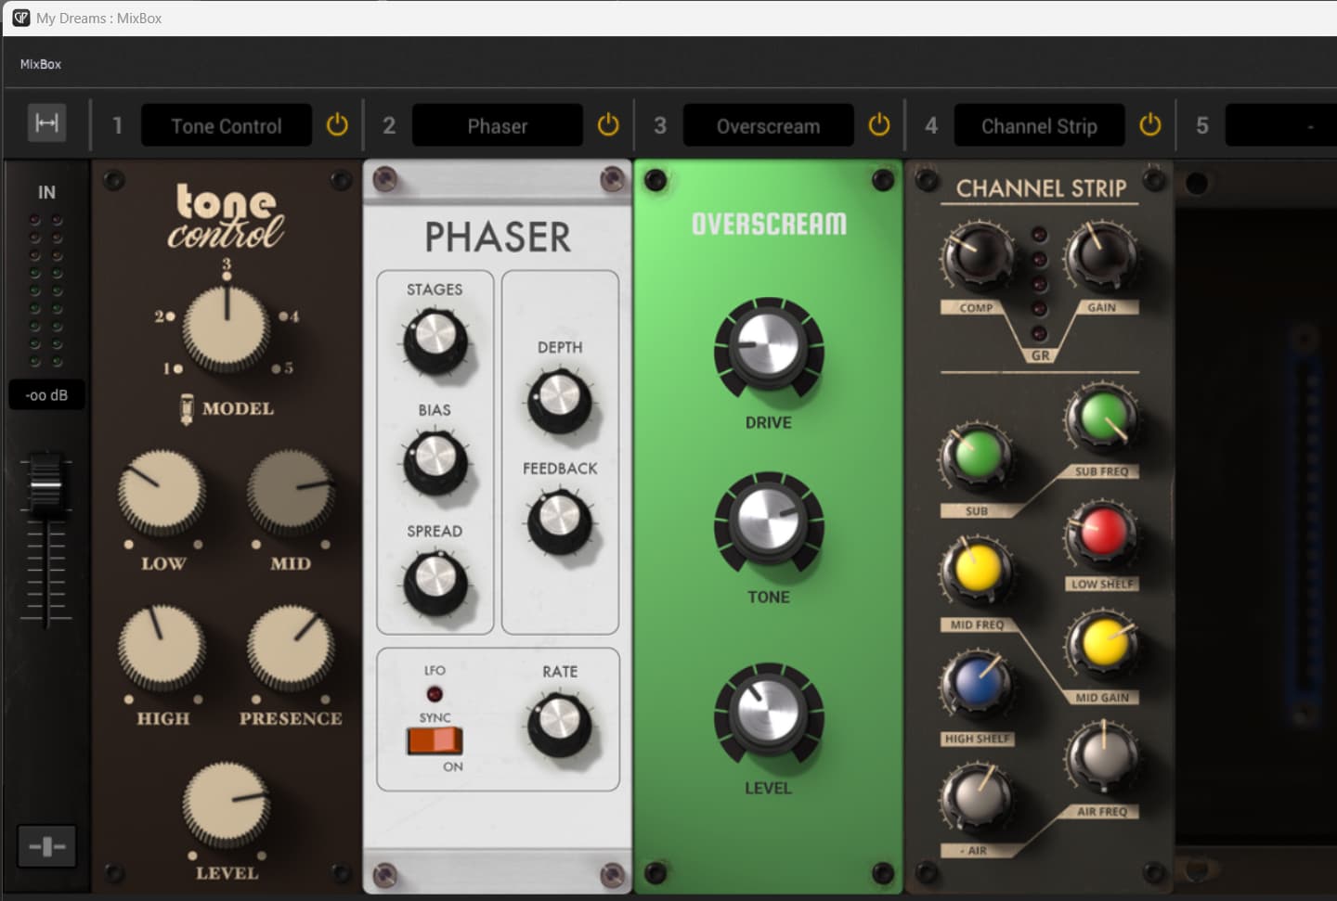Toggle the Channel Strip power icon

1150,124
